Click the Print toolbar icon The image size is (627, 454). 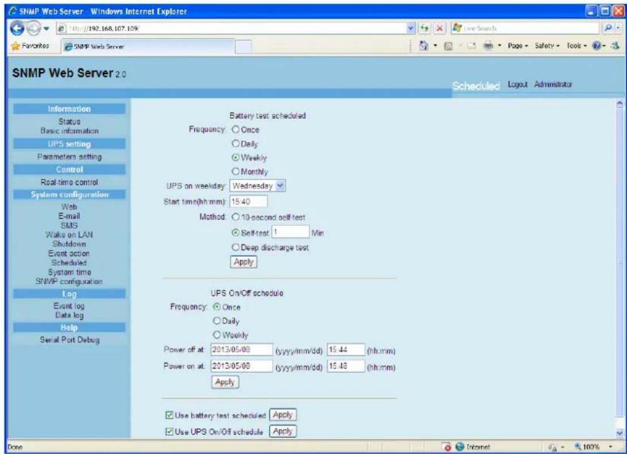488,46
